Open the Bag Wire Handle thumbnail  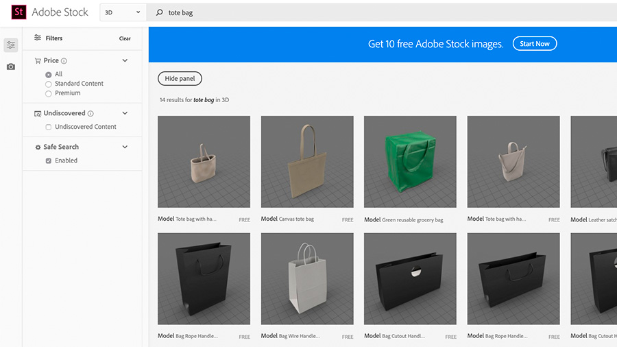click(307, 278)
